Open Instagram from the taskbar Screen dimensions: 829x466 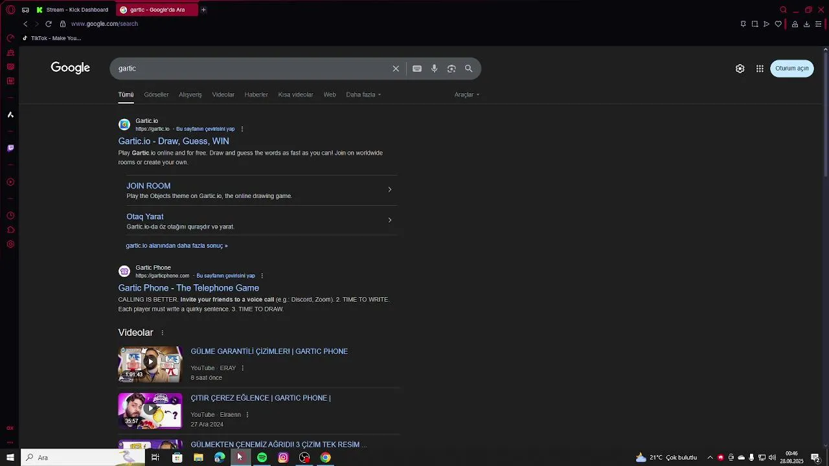pyautogui.click(x=283, y=458)
